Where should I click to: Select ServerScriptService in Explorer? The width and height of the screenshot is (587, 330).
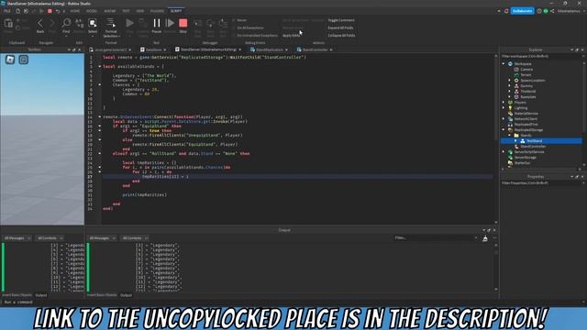tap(529, 152)
